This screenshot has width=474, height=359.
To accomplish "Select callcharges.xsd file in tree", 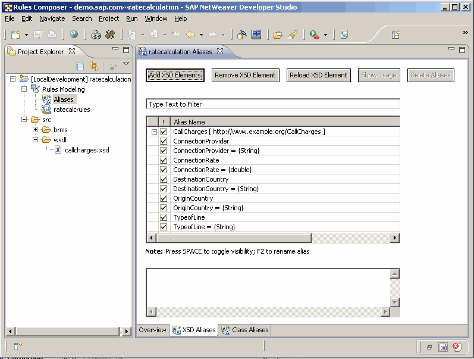I will (87, 150).
